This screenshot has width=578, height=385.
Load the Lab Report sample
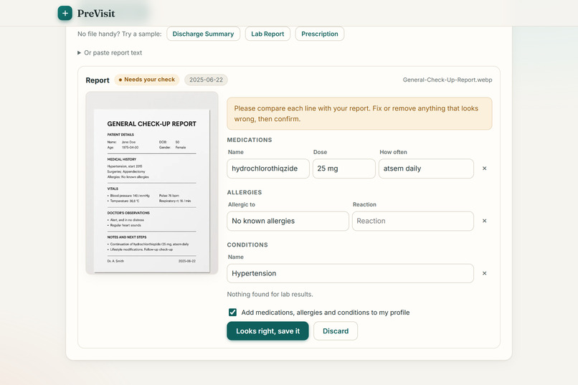point(267,34)
